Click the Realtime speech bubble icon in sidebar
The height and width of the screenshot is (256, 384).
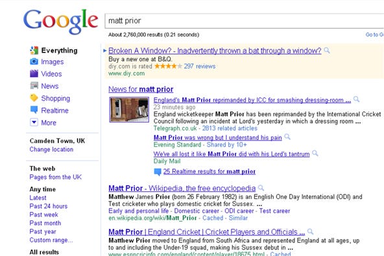click(34, 110)
